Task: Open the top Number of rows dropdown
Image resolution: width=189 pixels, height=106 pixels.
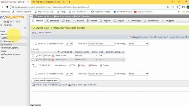Action: coord(69,44)
